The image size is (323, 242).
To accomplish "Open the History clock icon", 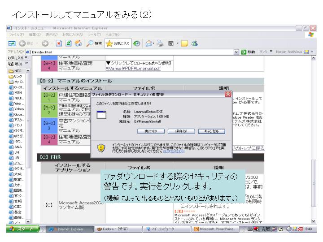I will 136,43.
